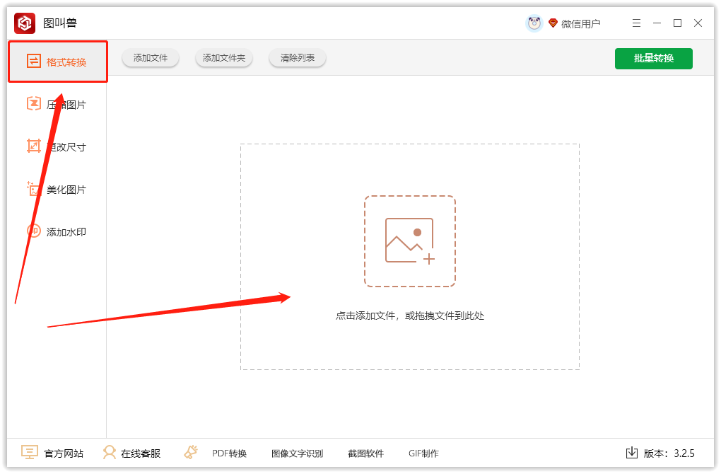Open the hamburger menu at top right
721x474 pixels.
coord(635,23)
